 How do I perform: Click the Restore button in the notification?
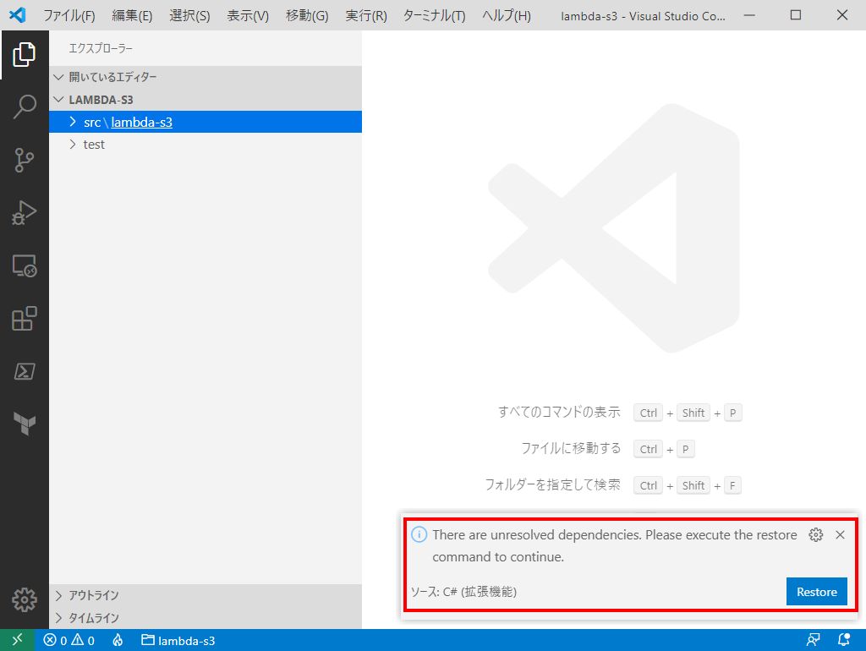pyautogui.click(x=816, y=592)
